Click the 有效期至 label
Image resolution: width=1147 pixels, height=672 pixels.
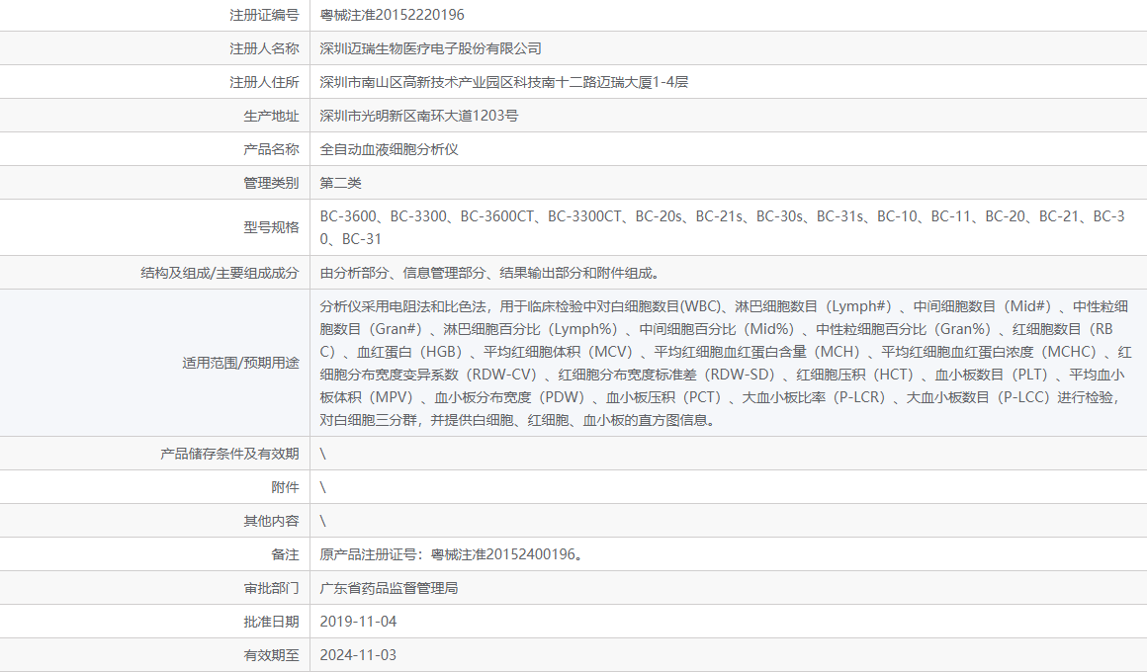271,655
